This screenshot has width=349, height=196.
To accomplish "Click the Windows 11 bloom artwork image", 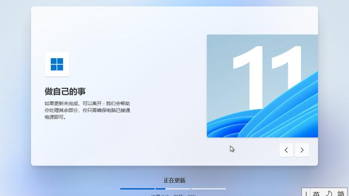I will [262, 86].
